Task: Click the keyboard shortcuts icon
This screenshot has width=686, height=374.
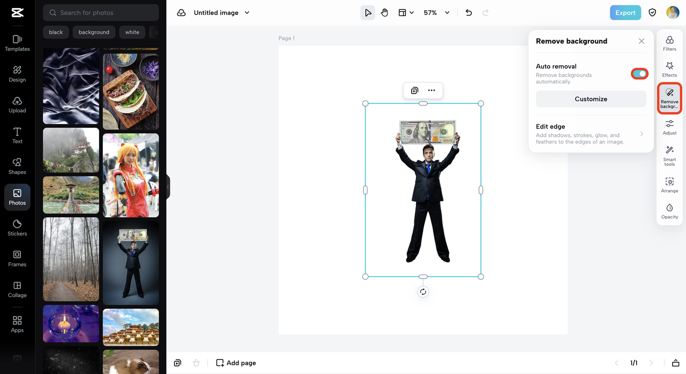Action: tap(17, 358)
